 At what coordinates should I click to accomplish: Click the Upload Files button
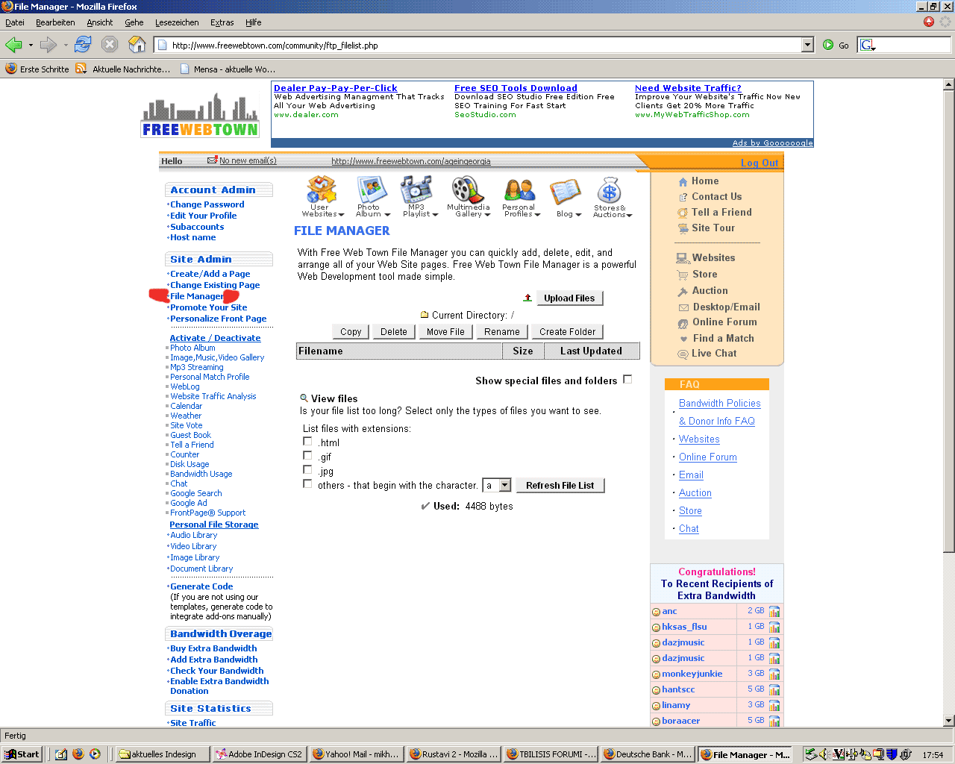click(x=569, y=298)
